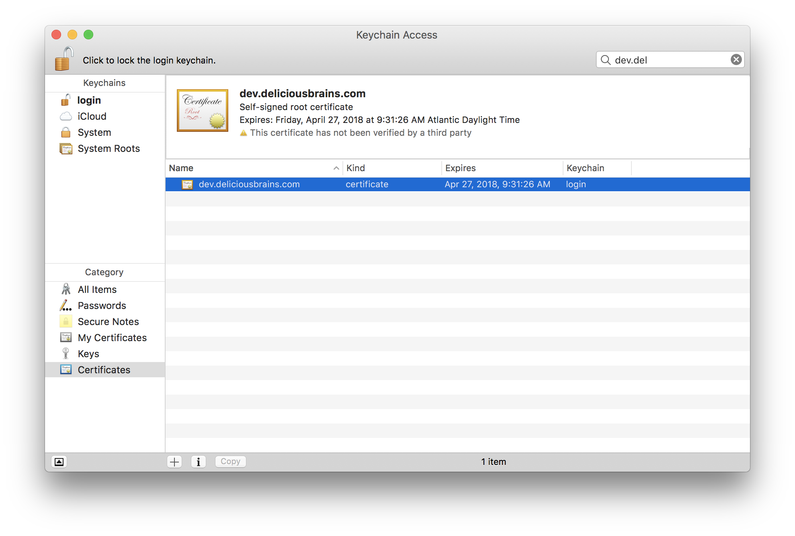Select the login keychain

tap(105, 100)
